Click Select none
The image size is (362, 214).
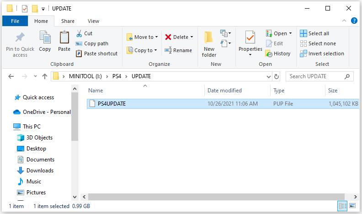pyautogui.click(x=318, y=43)
